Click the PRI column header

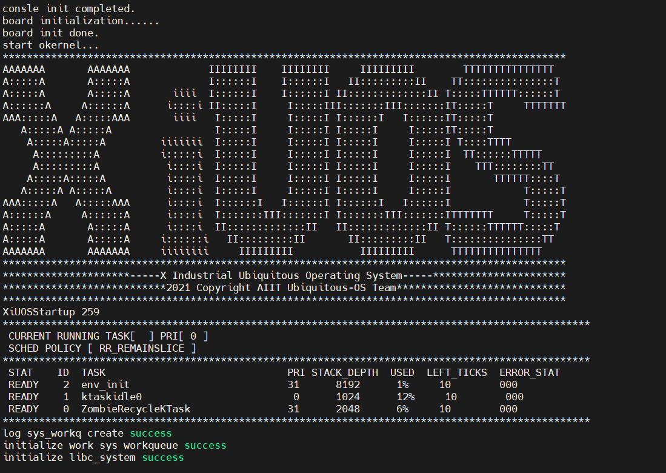296,373
